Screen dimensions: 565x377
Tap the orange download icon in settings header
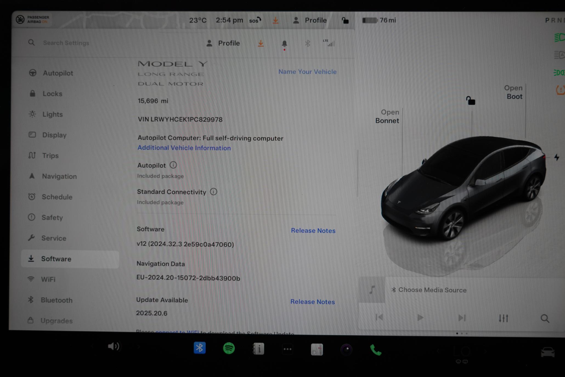pyautogui.click(x=261, y=43)
